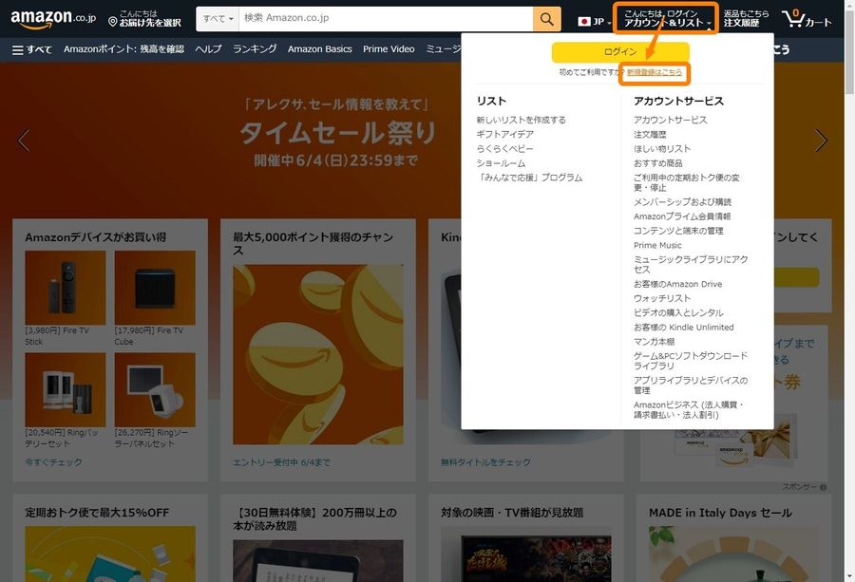
Task: Open お客様の Kindle Unlimited link
Action: click(x=684, y=328)
